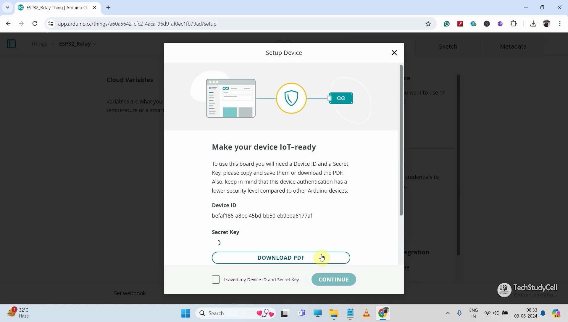The height and width of the screenshot is (322, 568).
Task: Select the Sketch tab
Action: click(448, 46)
